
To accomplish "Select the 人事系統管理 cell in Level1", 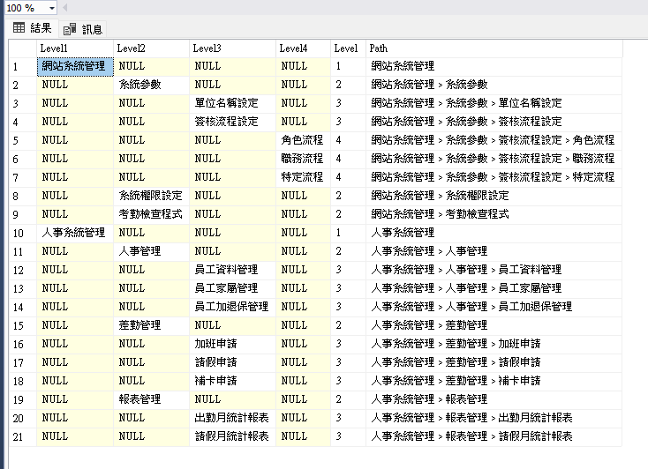I will click(75, 233).
